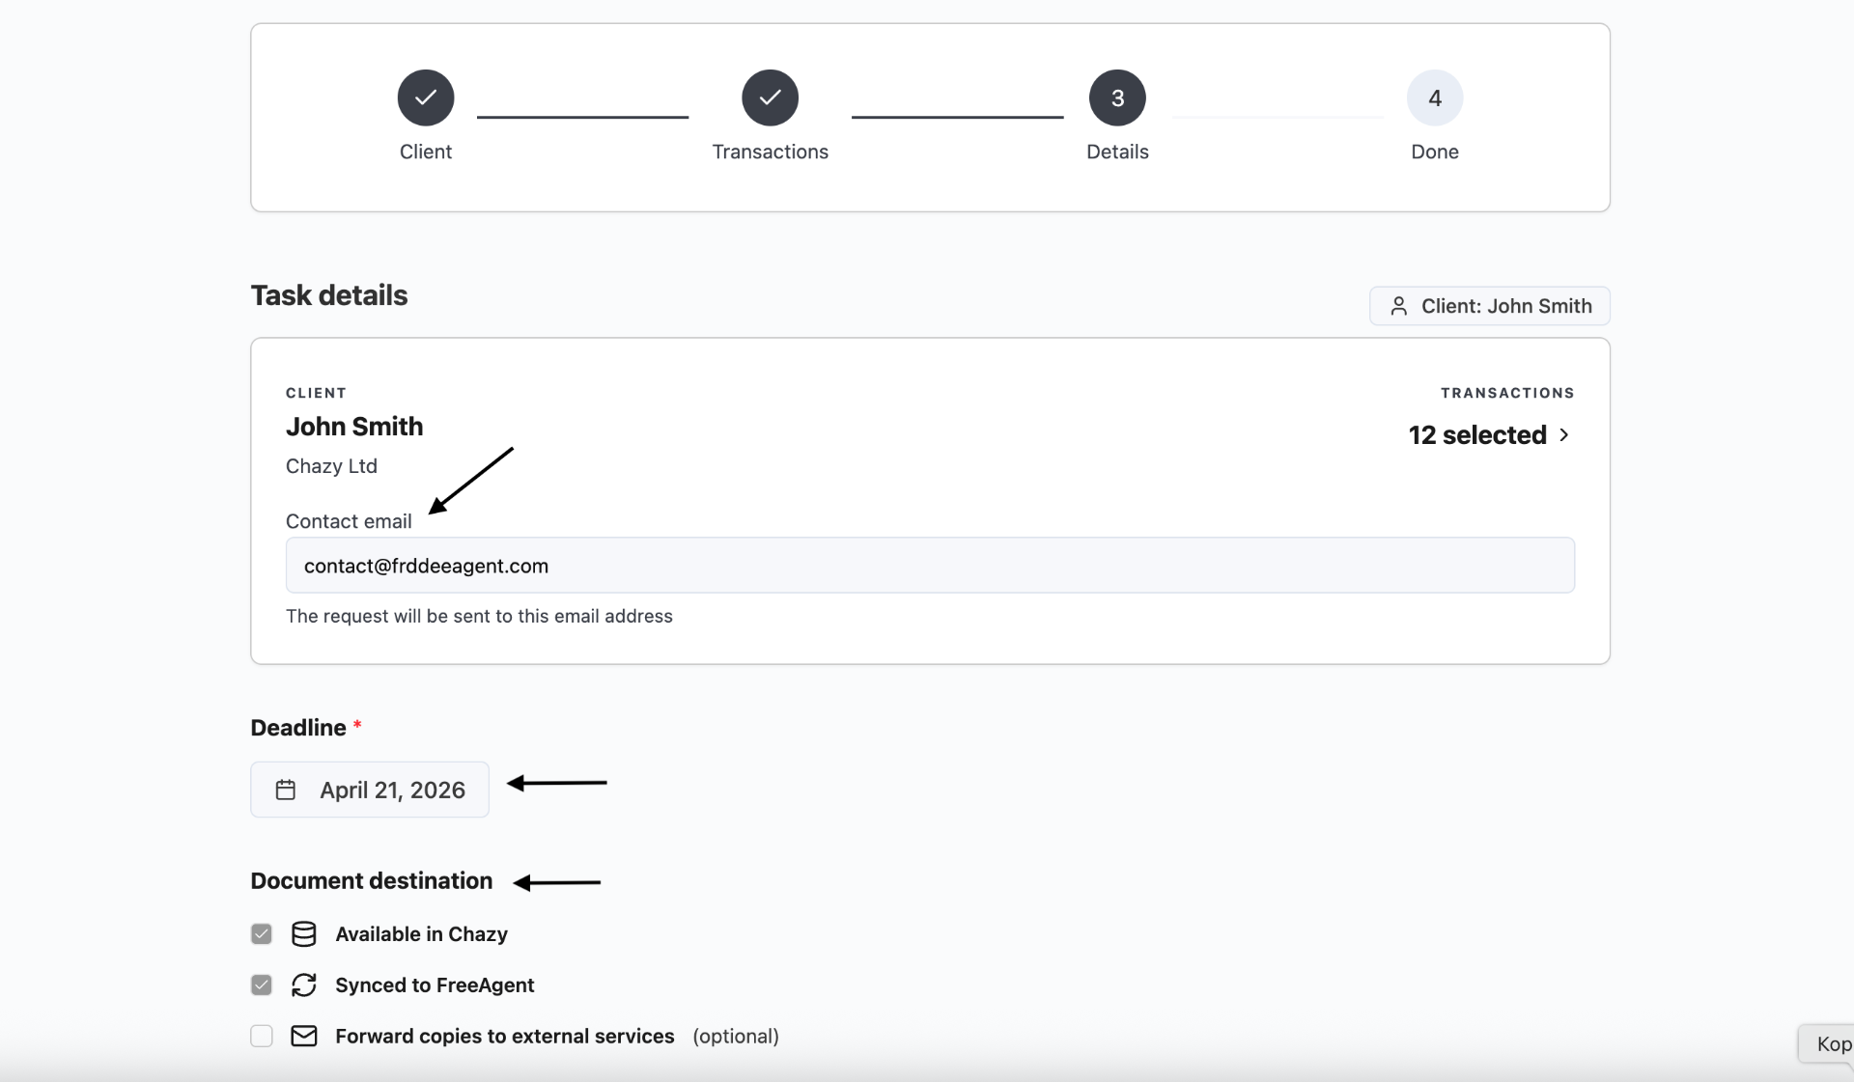The image size is (1854, 1082).
Task: Click the Client: John Smith button
Action: click(1490, 306)
